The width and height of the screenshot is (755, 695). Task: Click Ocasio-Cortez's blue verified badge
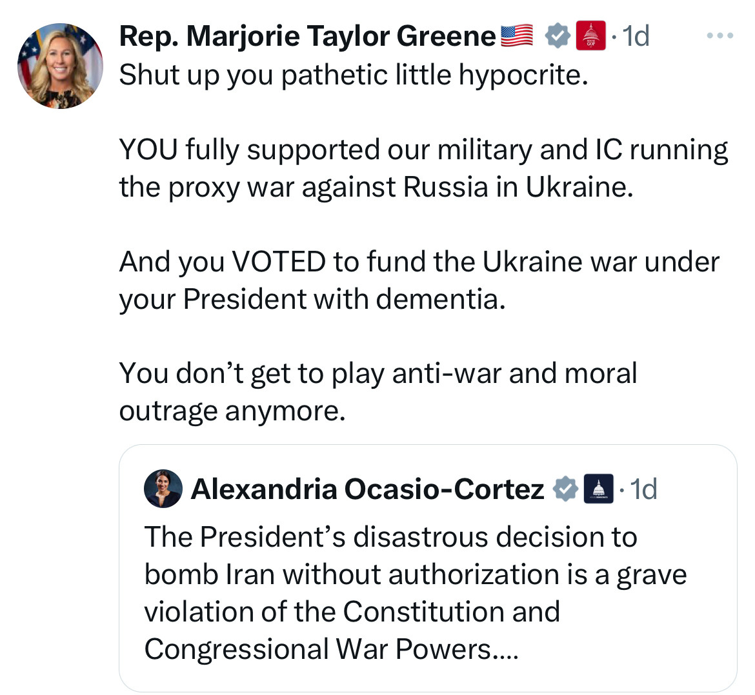point(566,489)
